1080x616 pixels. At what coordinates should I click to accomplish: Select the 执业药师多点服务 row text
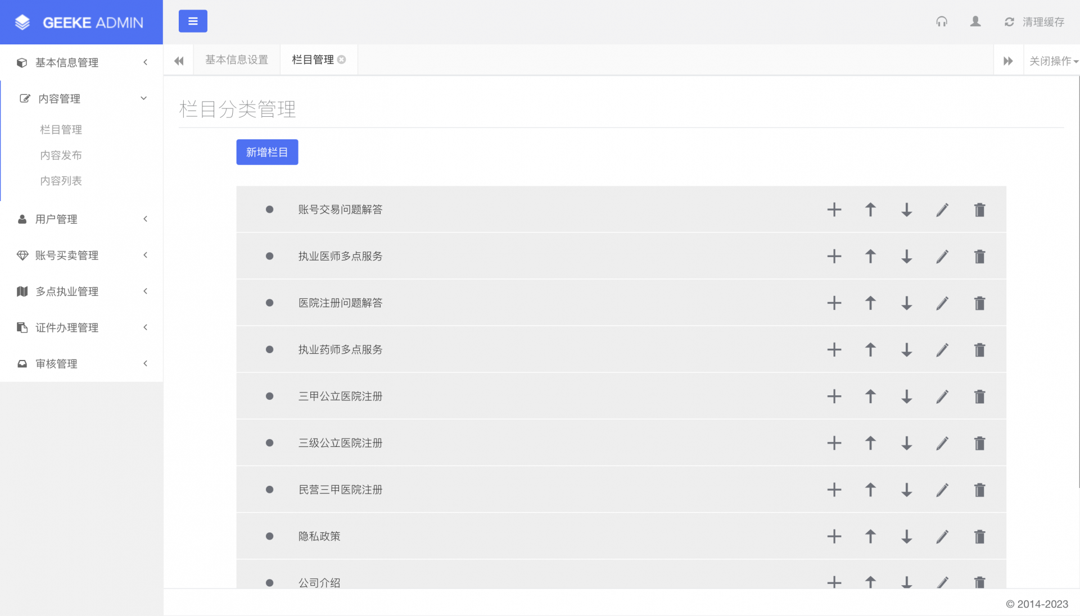point(340,349)
